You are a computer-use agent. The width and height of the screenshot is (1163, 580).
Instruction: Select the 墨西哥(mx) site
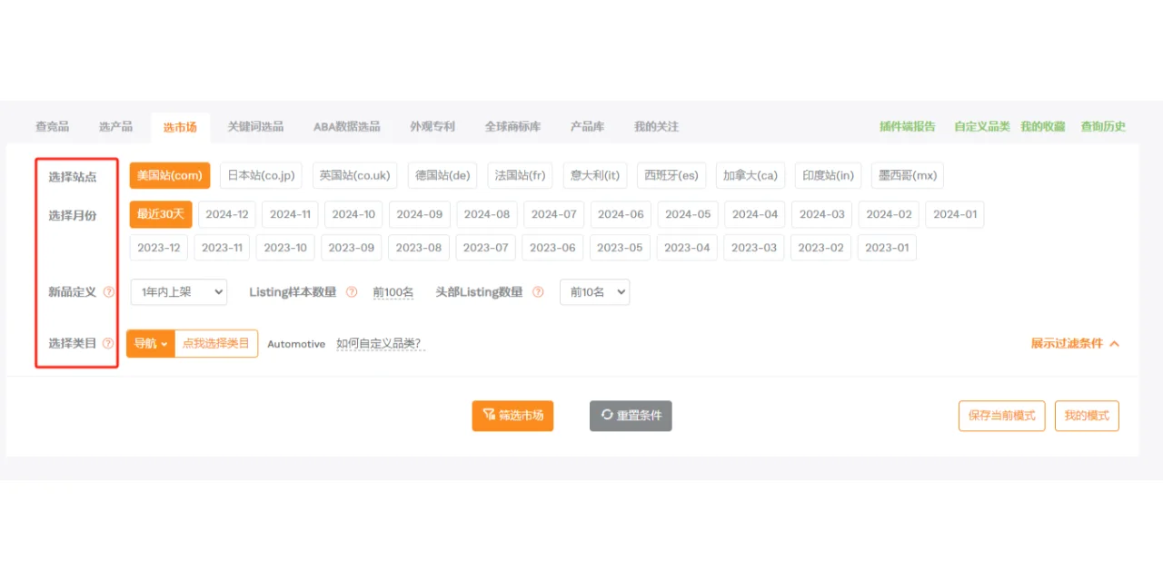tap(908, 175)
